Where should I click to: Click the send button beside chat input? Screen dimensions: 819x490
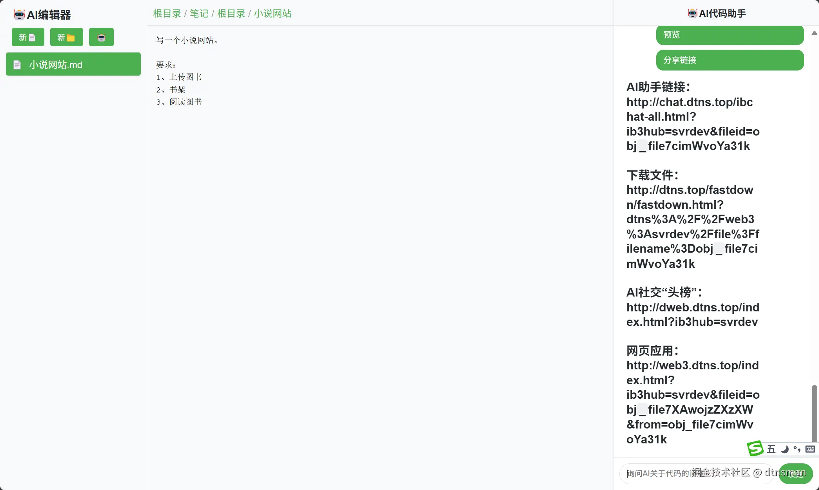pyautogui.click(x=795, y=474)
